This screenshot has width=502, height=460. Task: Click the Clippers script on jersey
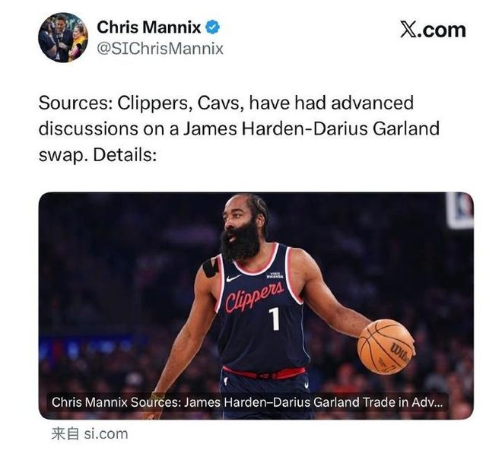tap(255, 297)
